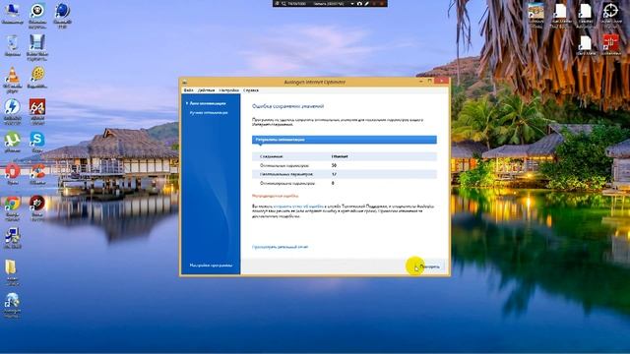Open the Действия menu
630x354 pixels.
pos(206,90)
